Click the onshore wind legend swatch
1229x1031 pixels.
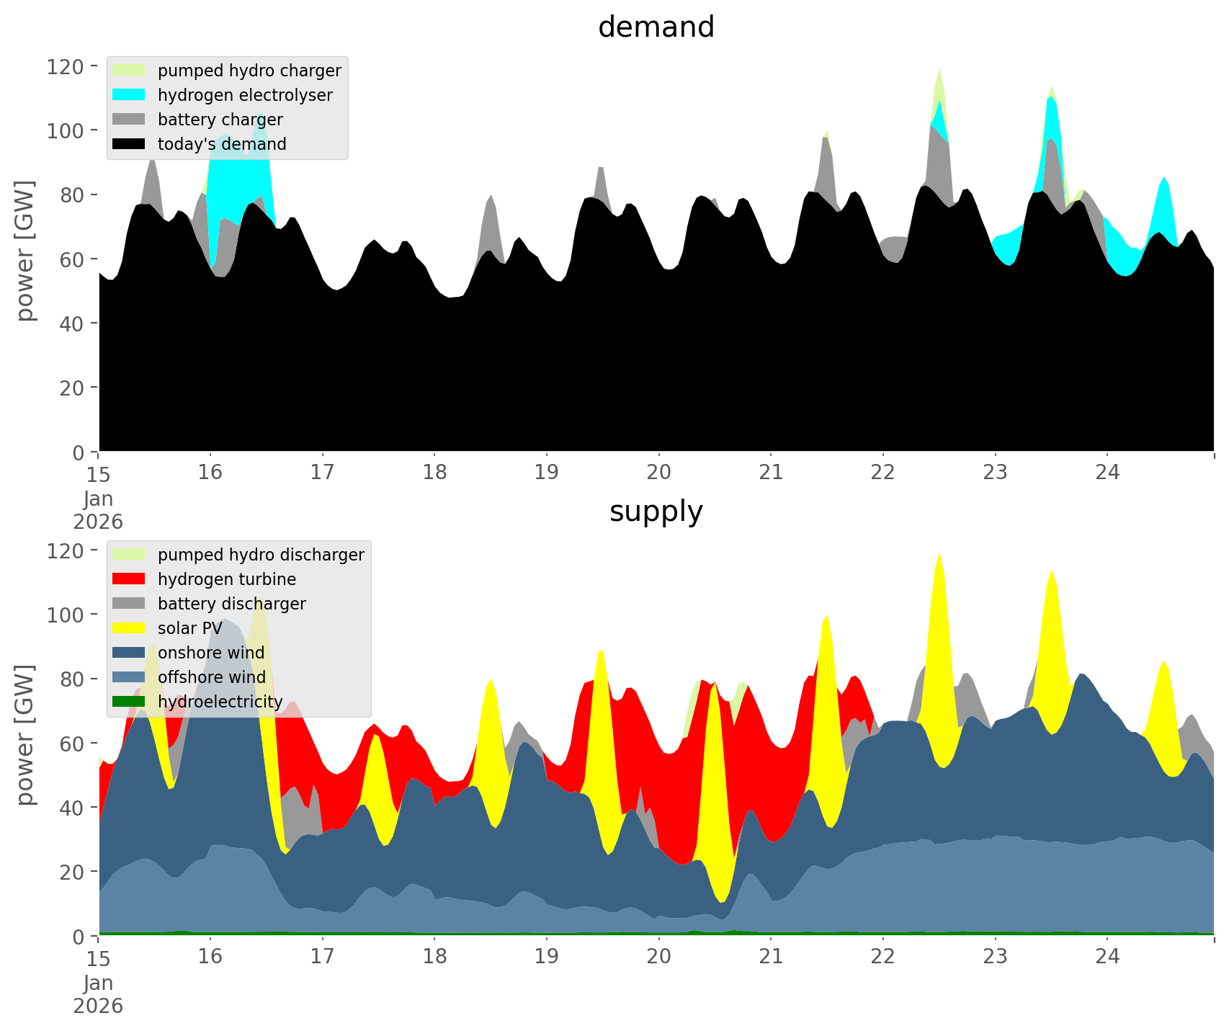tap(129, 653)
